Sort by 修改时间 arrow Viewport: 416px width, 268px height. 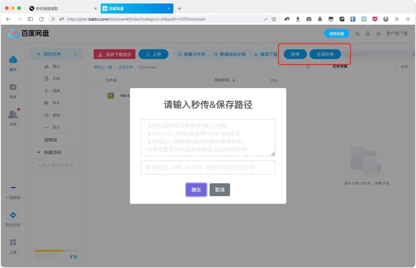coord(233,80)
